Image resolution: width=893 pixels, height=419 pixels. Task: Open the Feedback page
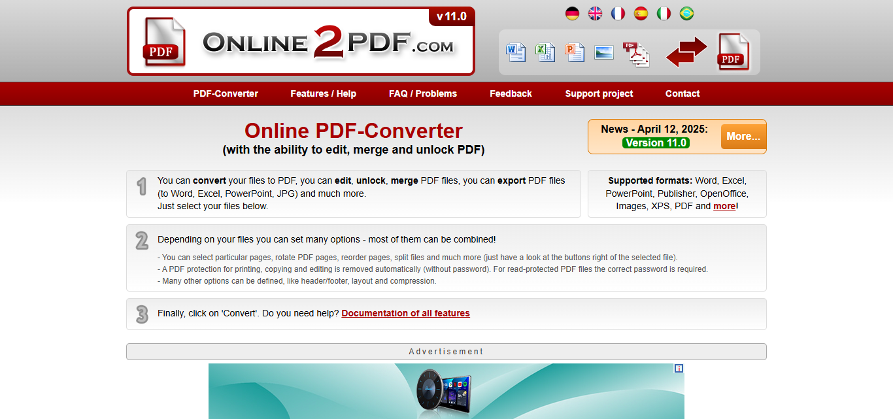coord(511,93)
